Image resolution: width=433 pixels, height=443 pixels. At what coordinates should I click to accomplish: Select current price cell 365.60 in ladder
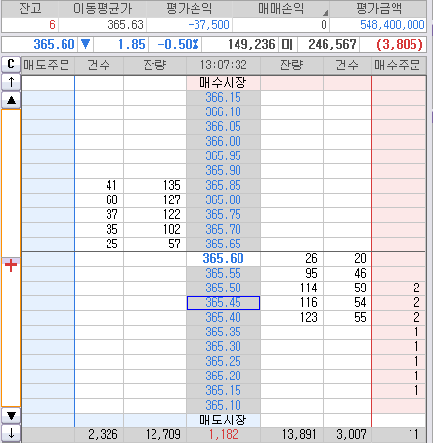tap(223, 259)
